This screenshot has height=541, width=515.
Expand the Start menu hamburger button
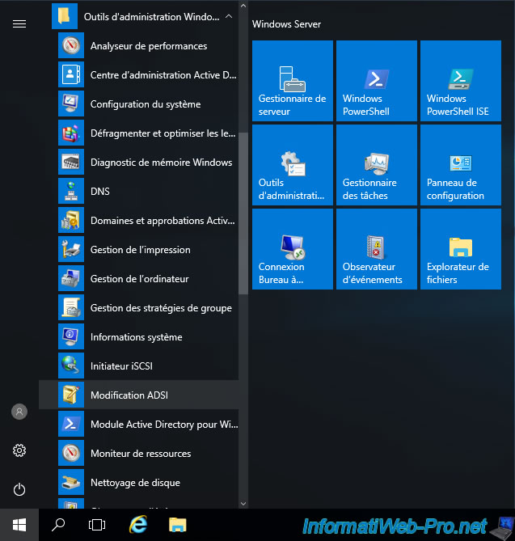(19, 23)
